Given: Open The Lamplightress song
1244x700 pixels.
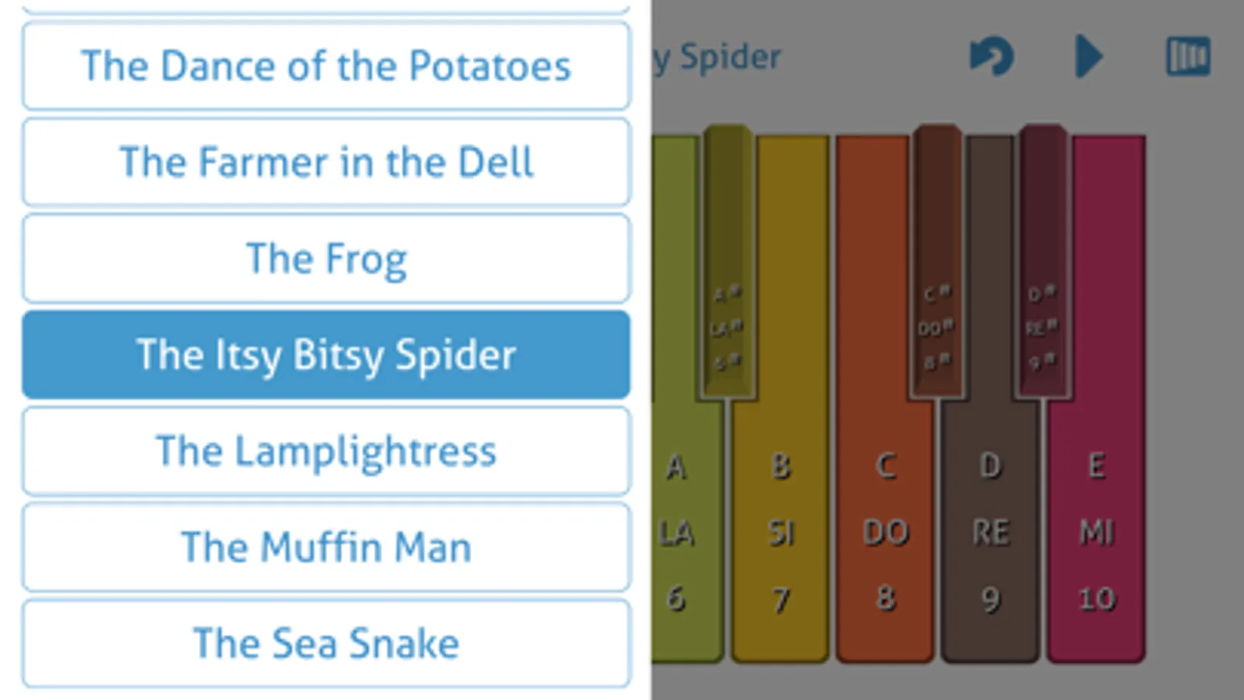Looking at the screenshot, I should coord(326,451).
